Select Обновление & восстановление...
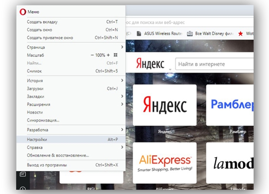This screenshot has height=194, width=269. (x=71, y=155)
